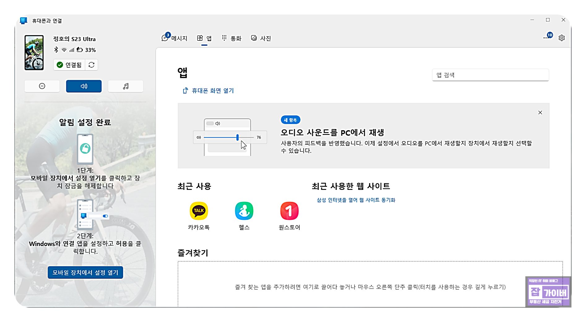This screenshot has width=586, height=322.
Task: Dismiss the audio playback announcement banner
Action: (540, 112)
